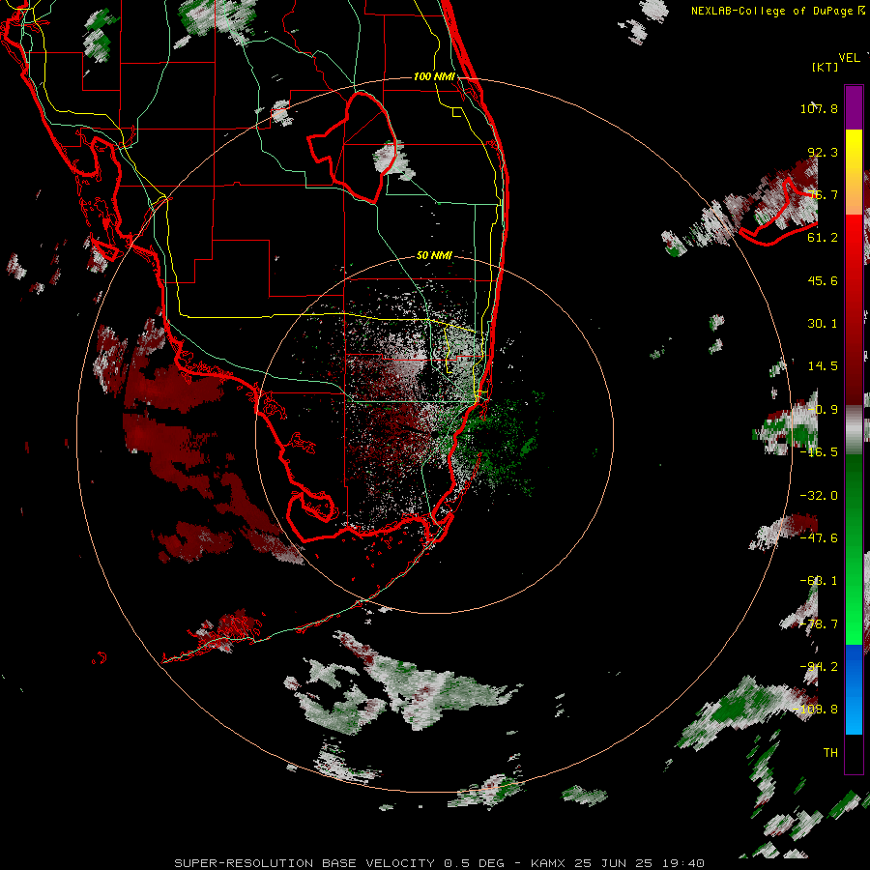Viewport: 870px width, 870px height.
Task: Click the VEL legend heading
Action: 849,57
